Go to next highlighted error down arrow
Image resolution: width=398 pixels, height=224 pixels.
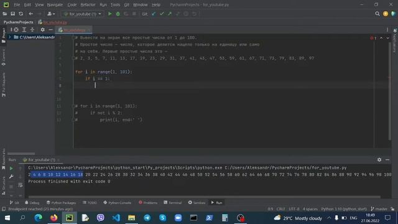(x=387, y=38)
